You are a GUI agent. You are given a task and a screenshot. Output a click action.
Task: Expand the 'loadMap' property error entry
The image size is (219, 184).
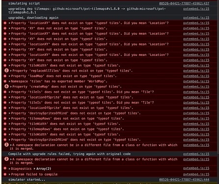click(9, 76)
